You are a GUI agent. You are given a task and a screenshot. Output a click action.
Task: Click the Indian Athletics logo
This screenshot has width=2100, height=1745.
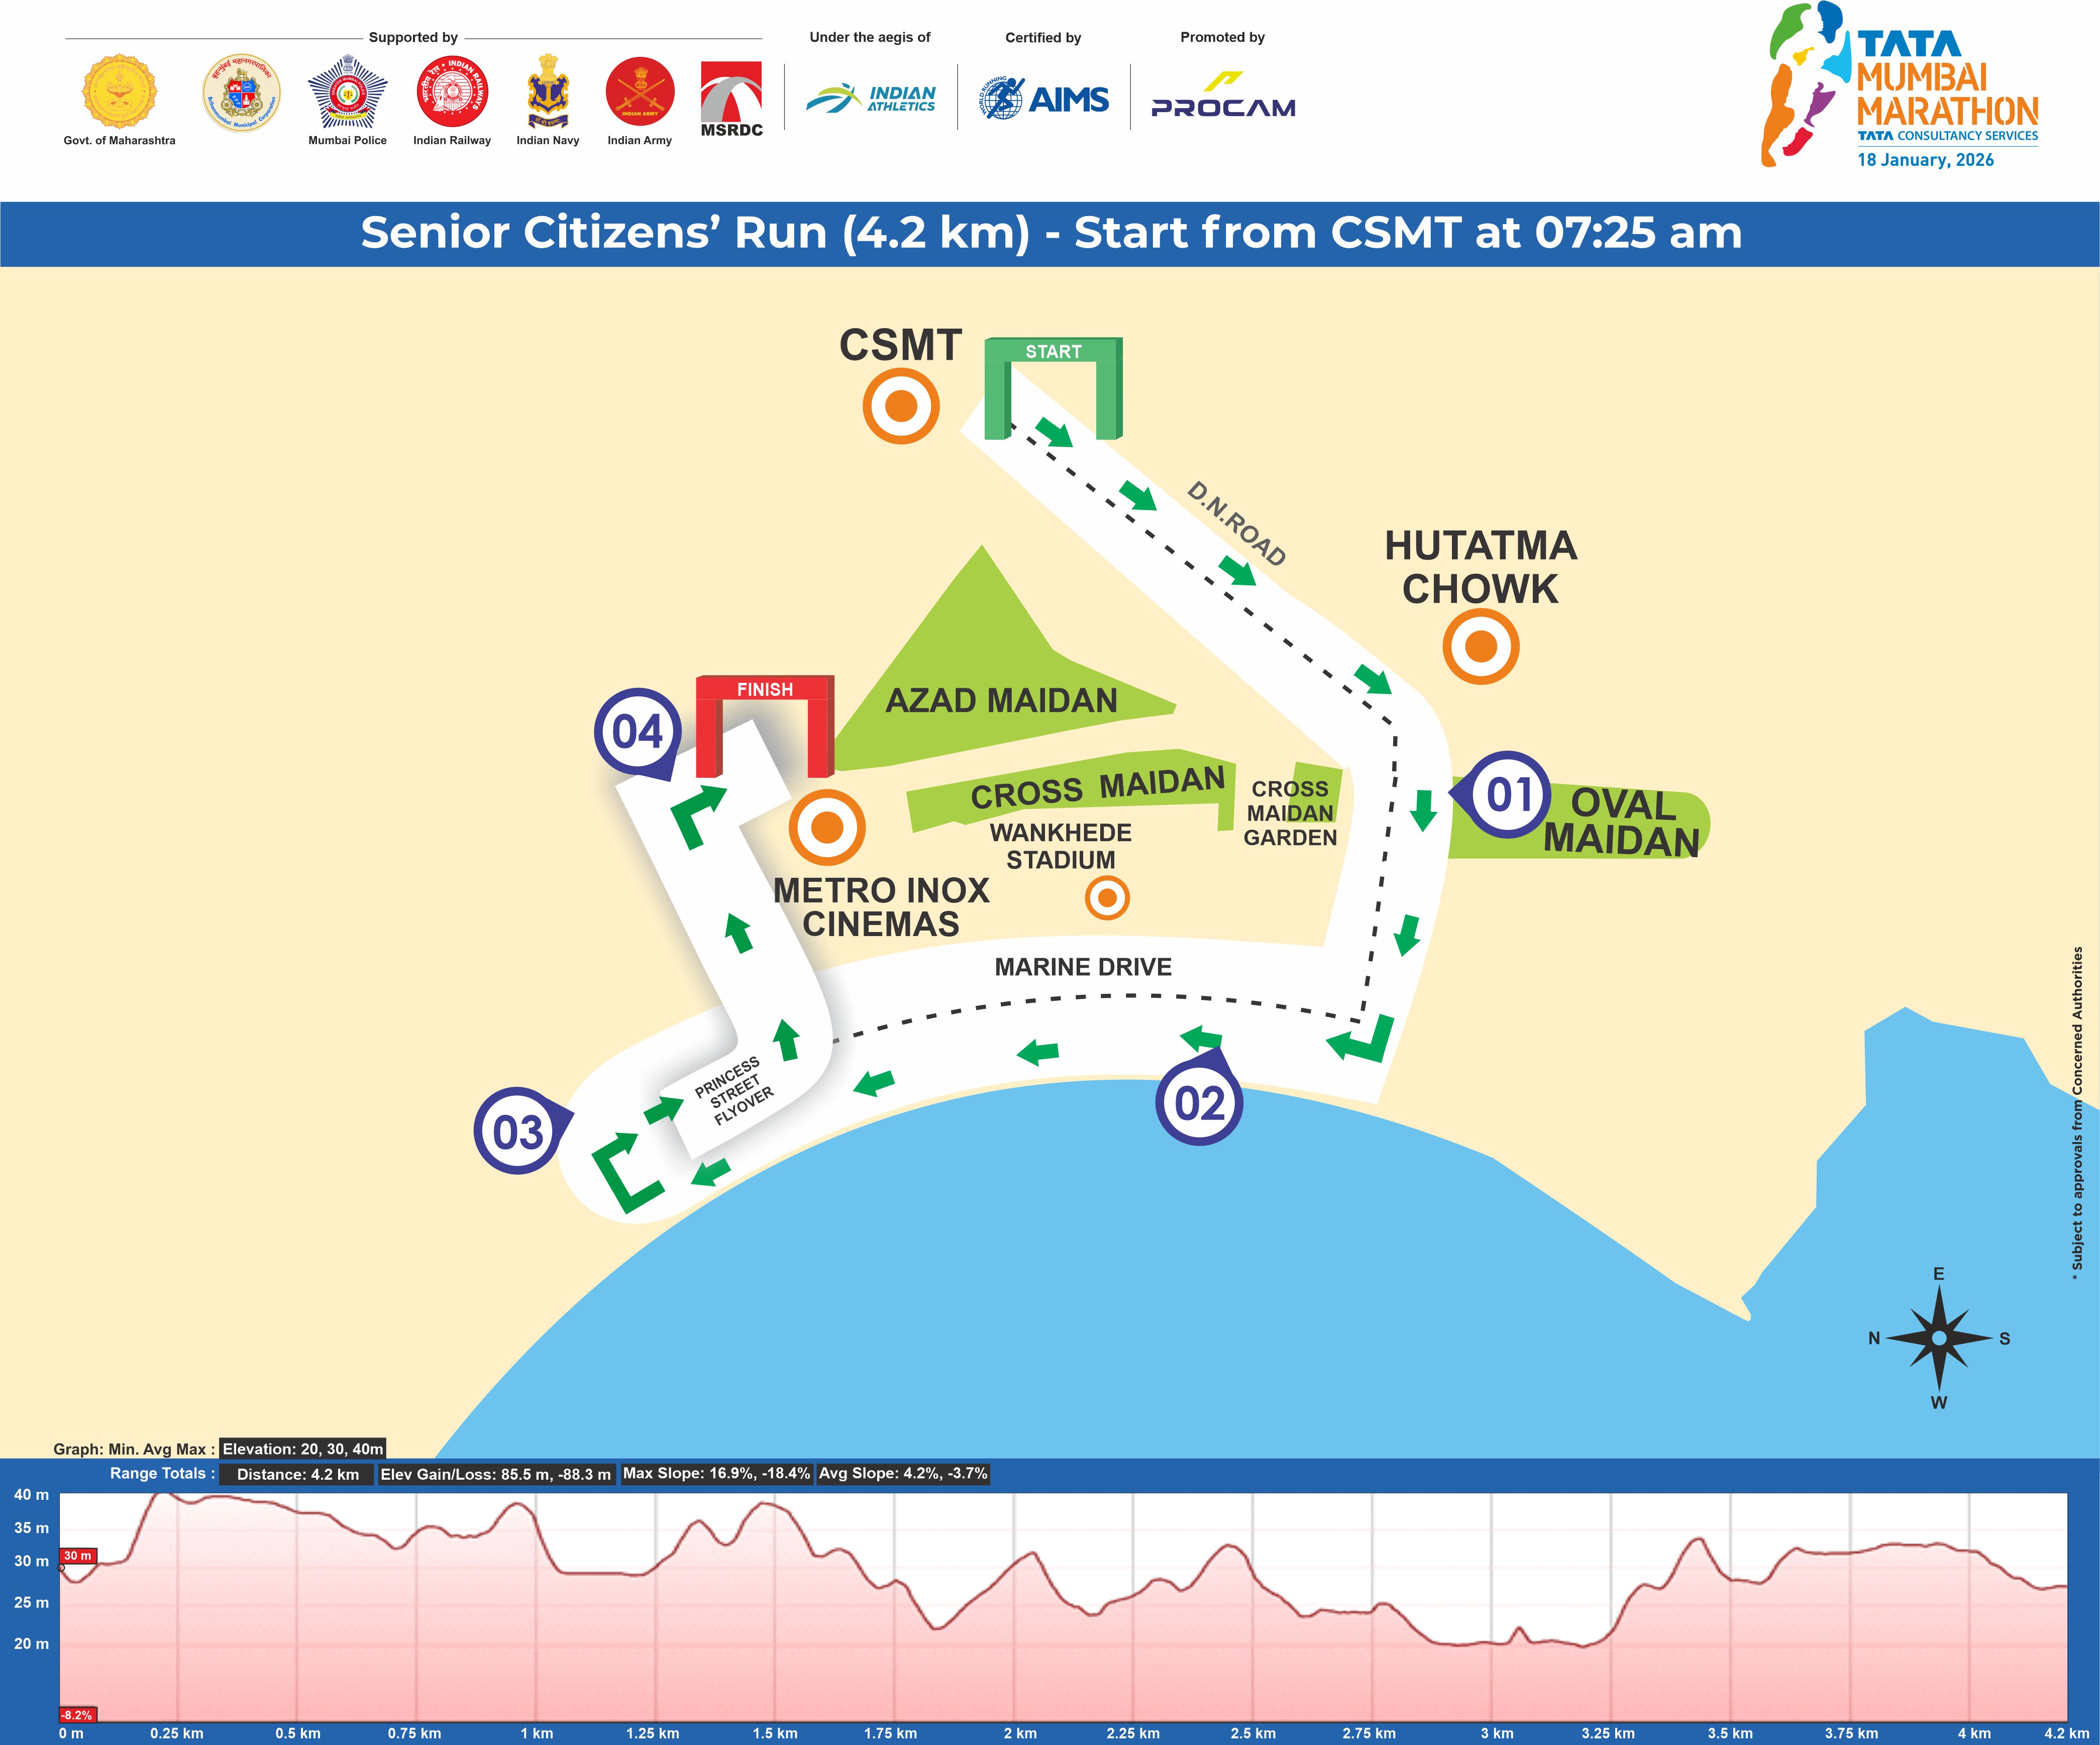(x=871, y=98)
